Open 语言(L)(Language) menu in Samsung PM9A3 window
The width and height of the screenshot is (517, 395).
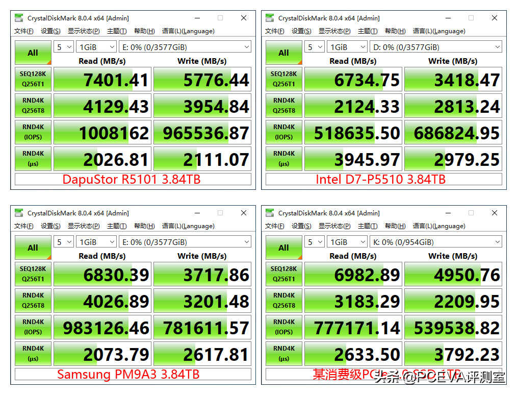click(188, 226)
